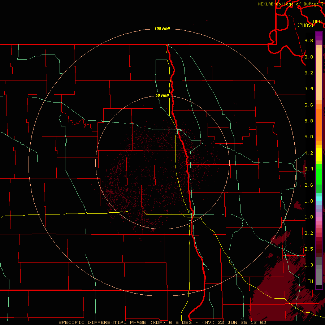This screenshot has width=325, height=325.
Task: Click the 5.8 value on color scale
Action: [x=309, y=121]
